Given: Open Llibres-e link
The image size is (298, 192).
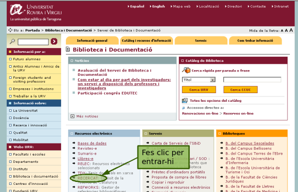Looking at the screenshot, I should pos(86,158).
